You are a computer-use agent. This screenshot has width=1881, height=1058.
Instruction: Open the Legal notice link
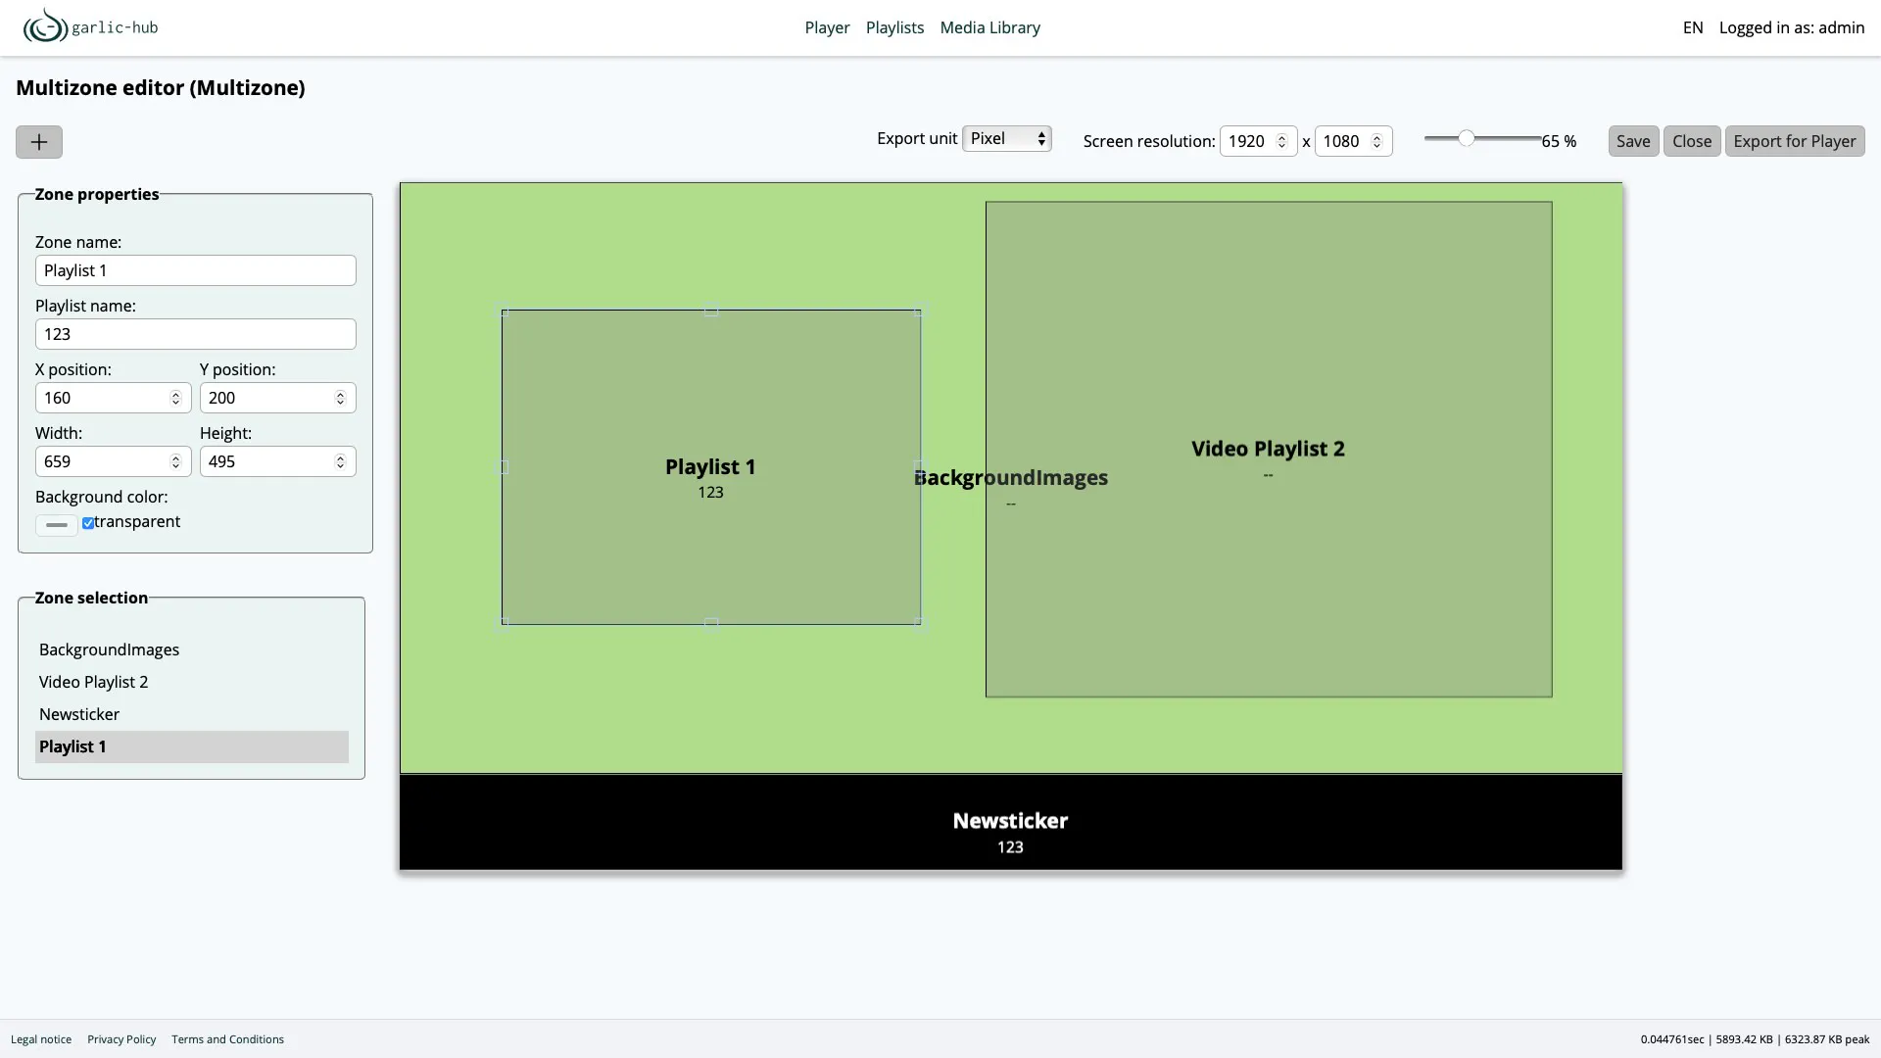coord(41,1039)
